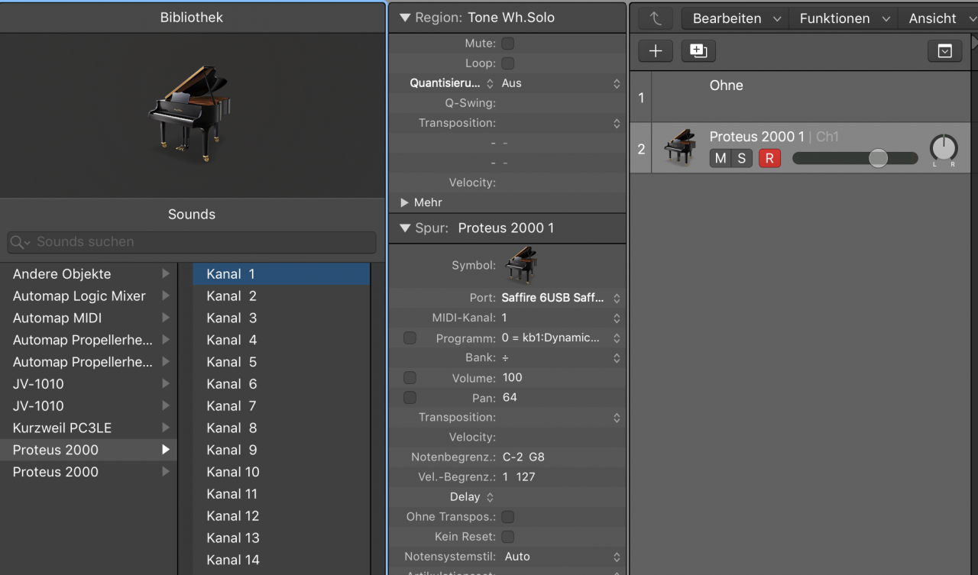Enable Ohne Transpos. checkbox
This screenshot has height=575, width=978.
507,517
